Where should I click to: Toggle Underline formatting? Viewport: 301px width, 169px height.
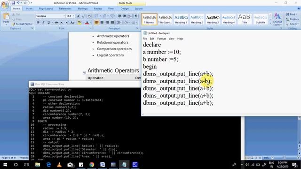click(48, 23)
